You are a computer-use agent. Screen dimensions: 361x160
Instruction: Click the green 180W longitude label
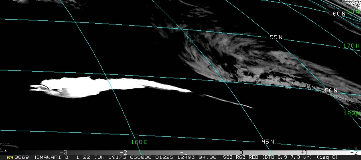[x=351, y=113]
